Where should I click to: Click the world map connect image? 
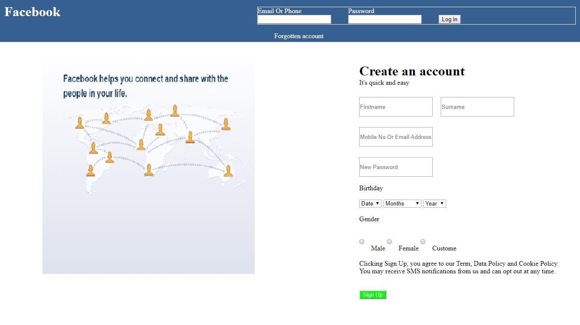point(149,169)
